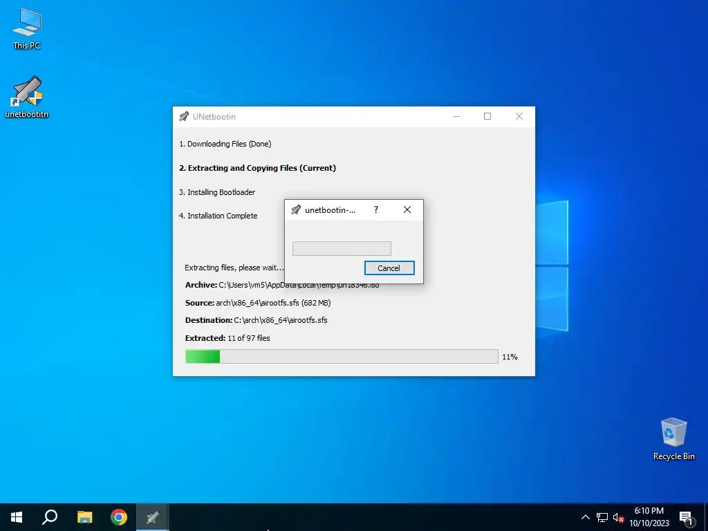The width and height of the screenshot is (708, 531).
Task: Close the UNetbootin main window
Action: [x=519, y=116]
